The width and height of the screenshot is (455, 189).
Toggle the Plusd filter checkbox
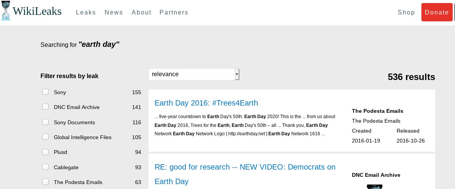[45, 152]
